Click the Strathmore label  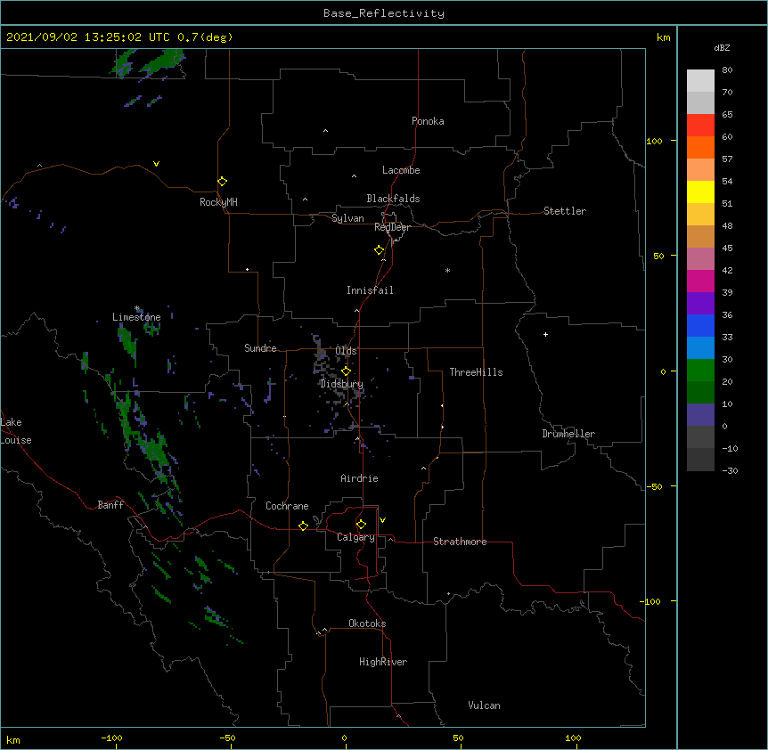pos(460,542)
